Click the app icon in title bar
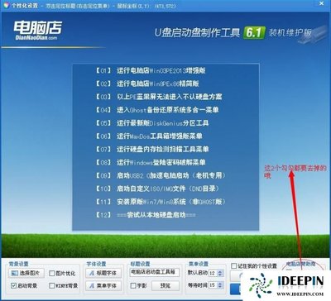The height and width of the screenshot is (301, 331). tap(6, 6)
